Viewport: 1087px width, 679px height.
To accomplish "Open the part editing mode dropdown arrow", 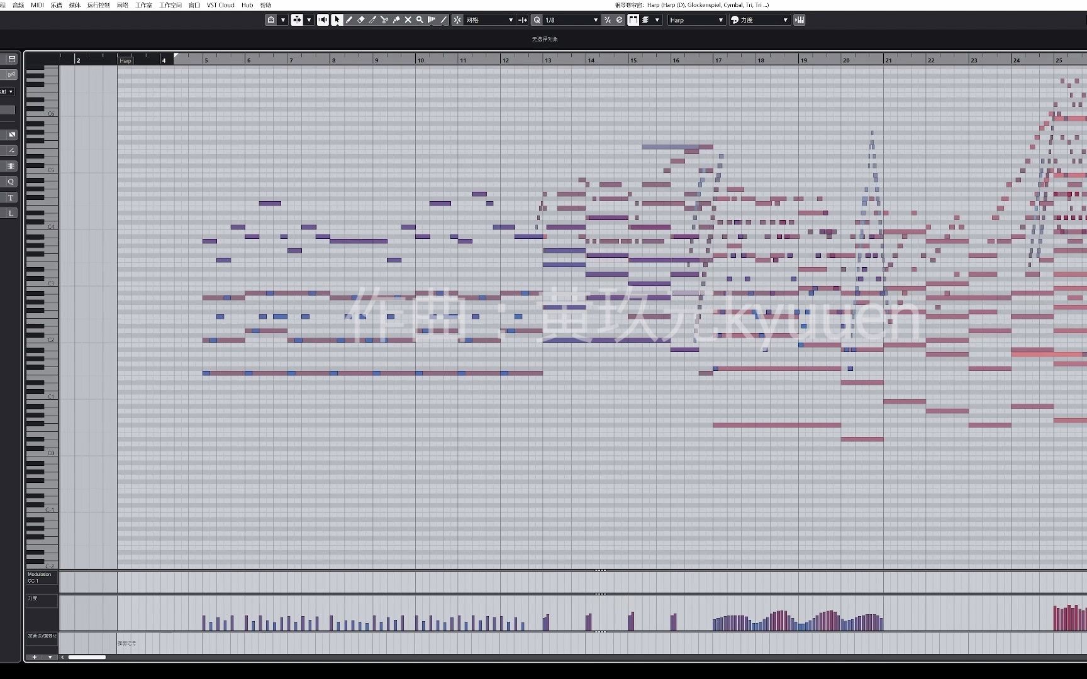I will 309,20.
